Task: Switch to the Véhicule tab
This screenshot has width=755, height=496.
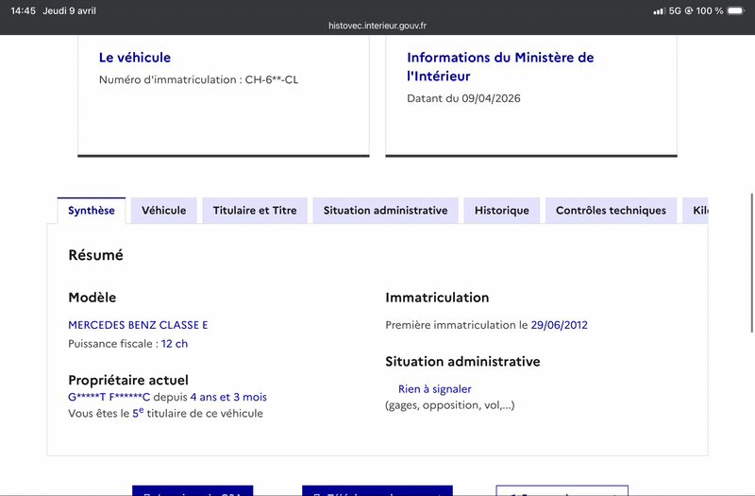Action: point(163,211)
